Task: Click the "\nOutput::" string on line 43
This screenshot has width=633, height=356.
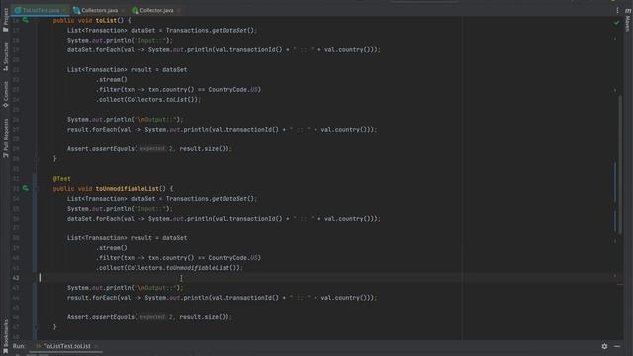Action: (156, 288)
